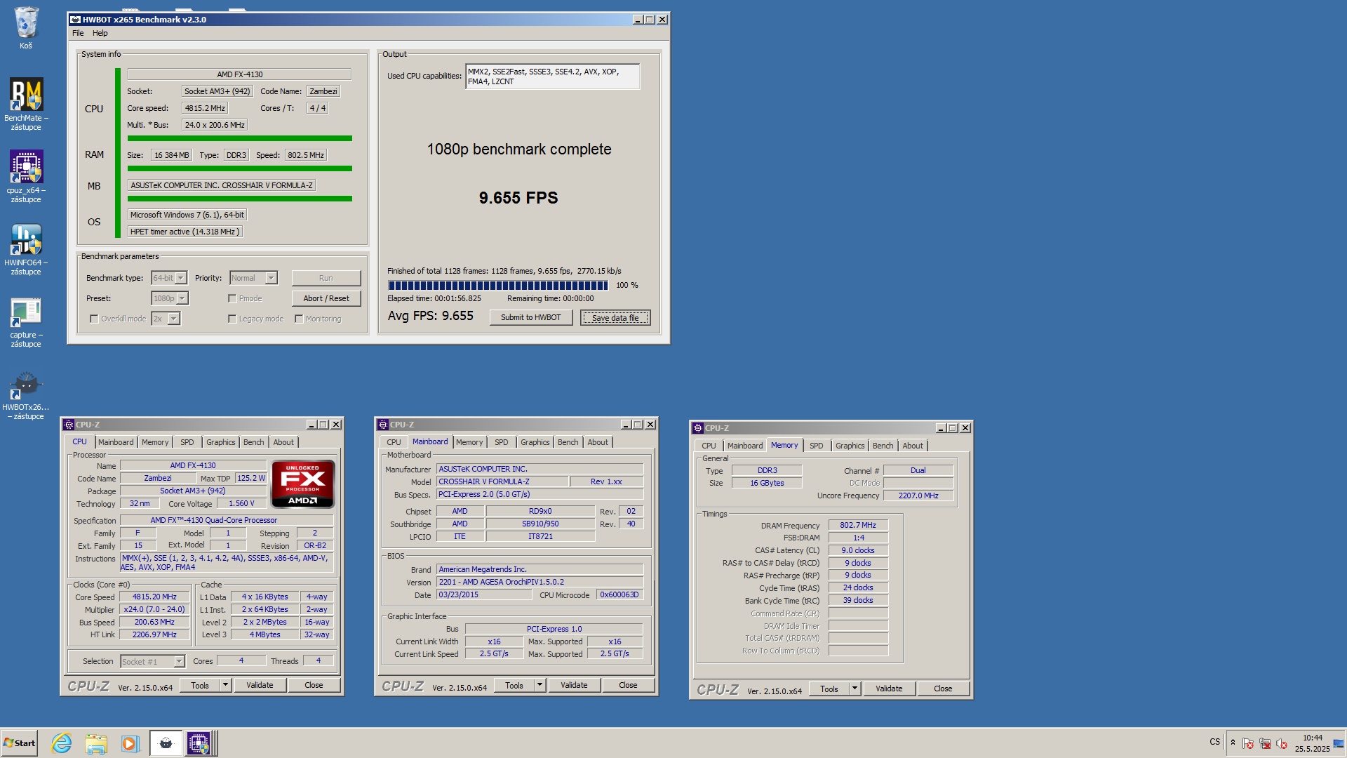Click the action center flag tray icon
Image resolution: width=1347 pixels, height=758 pixels.
[1248, 743]
